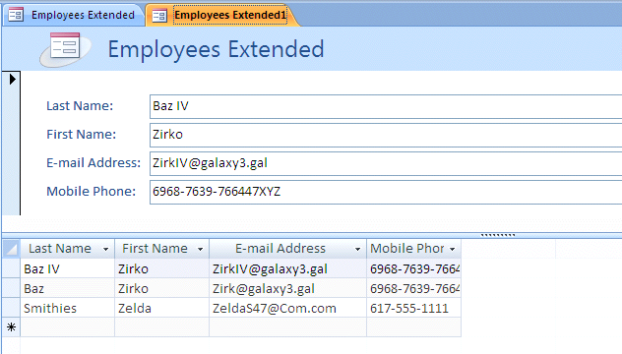Open the First Name column filter dropdown
The image size is (622, 354).
(x=201, y=249)
